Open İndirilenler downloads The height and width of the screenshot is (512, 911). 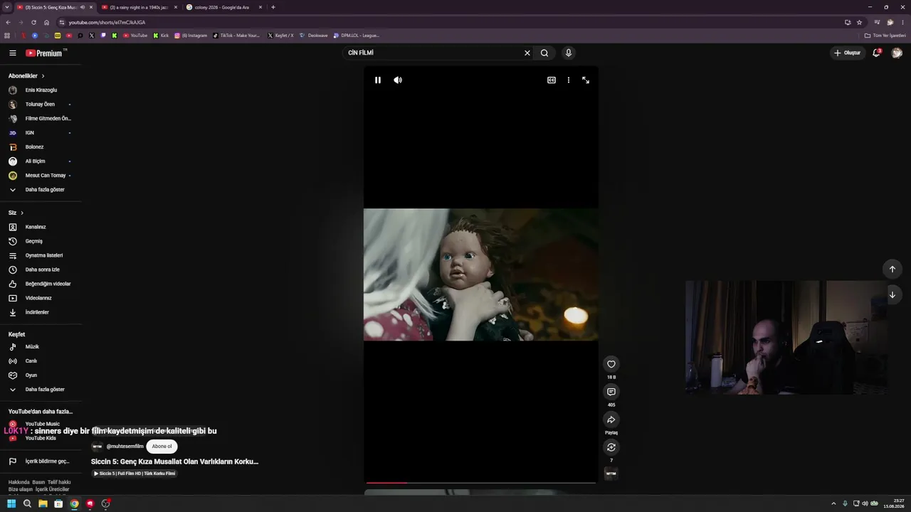(x=41, y=312)
